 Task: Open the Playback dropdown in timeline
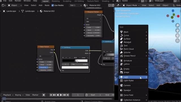8,95
